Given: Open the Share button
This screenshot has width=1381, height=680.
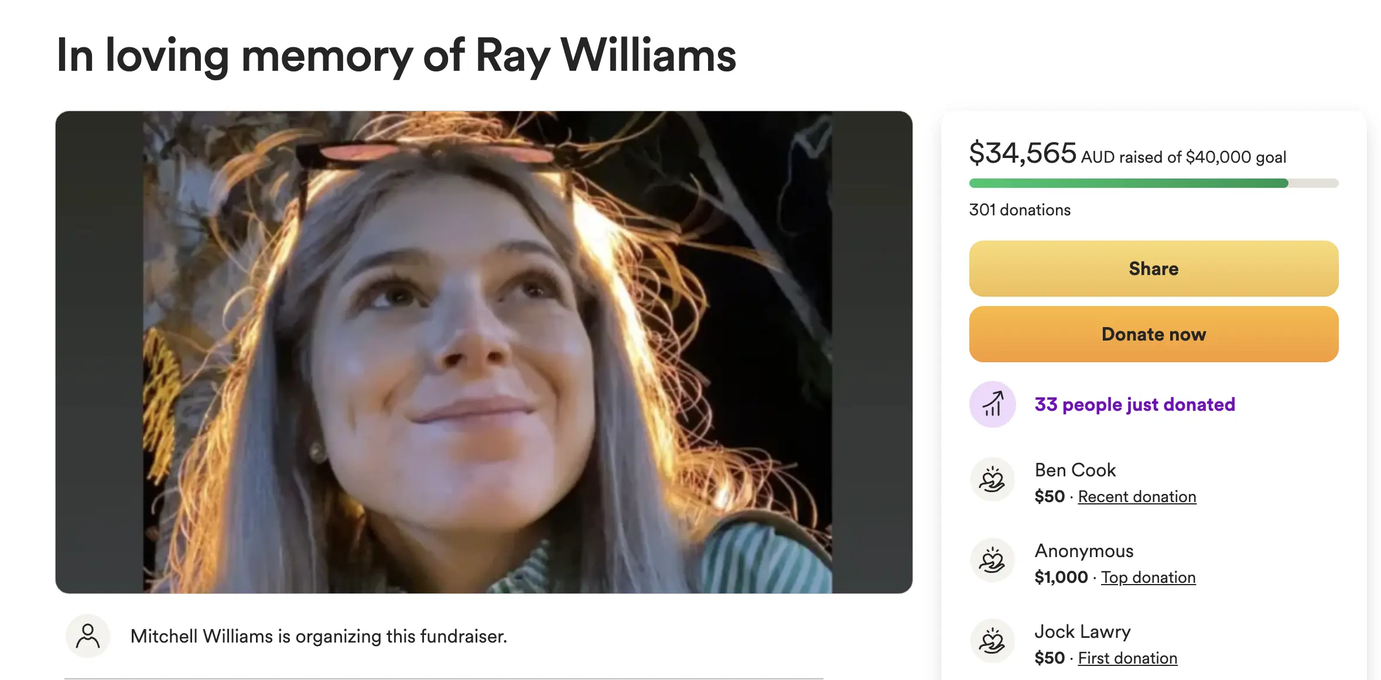Looking at the screenshot, I should [x=1153, y=268].
